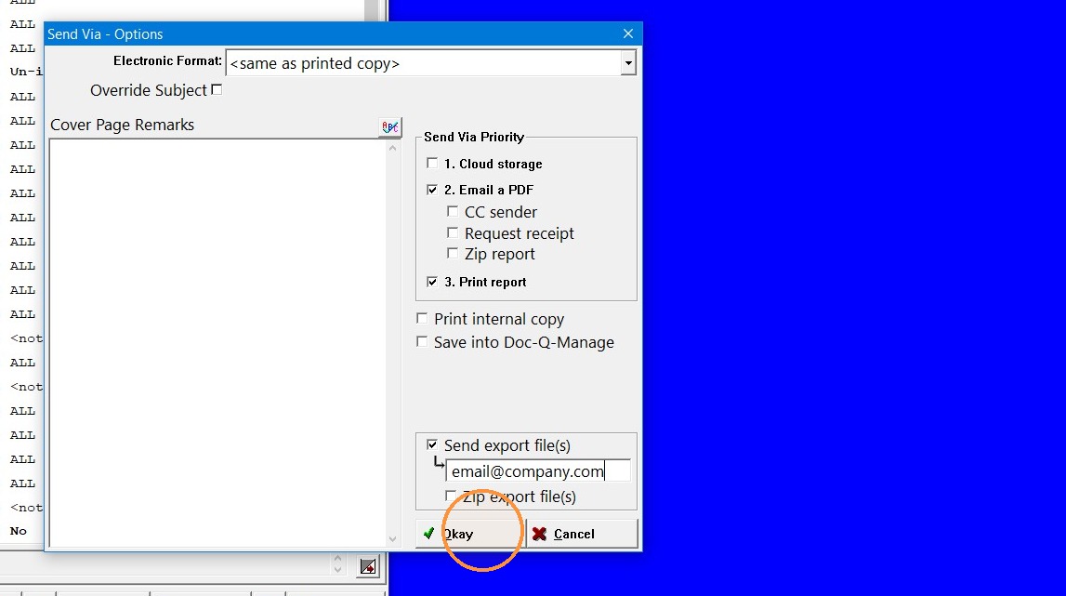Click the icon button below the dialog
This screenshot has width=1066, height=596.
pyautogui.click(x=368, y=566)
